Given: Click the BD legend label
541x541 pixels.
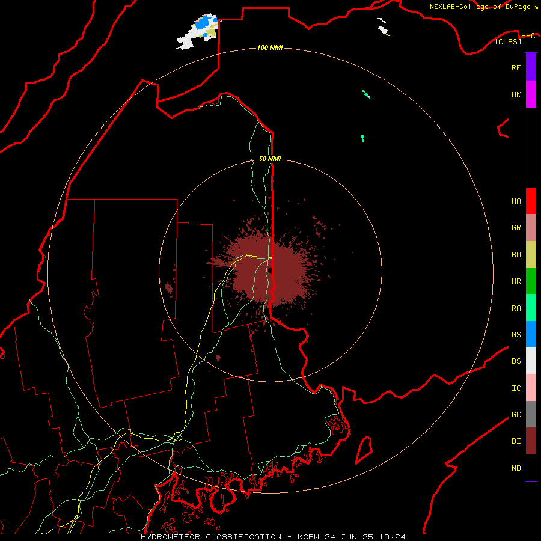Looking at the screenshot, I should tap(516, 255).
